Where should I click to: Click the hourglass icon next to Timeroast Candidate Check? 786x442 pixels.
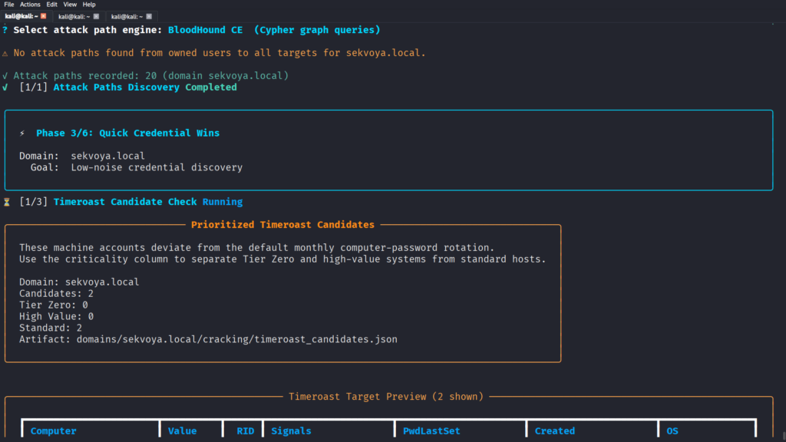[7, 202]
